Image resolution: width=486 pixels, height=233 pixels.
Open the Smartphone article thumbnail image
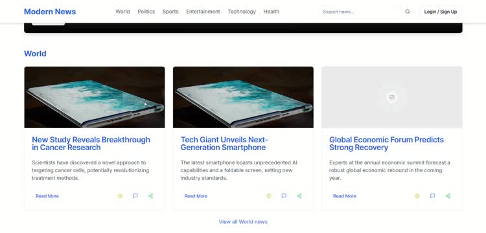pyautogui.click(x=243, y=97)
